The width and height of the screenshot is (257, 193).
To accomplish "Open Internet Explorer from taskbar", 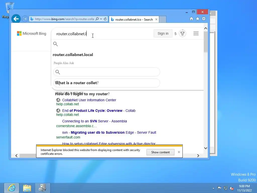I will 12,188.
